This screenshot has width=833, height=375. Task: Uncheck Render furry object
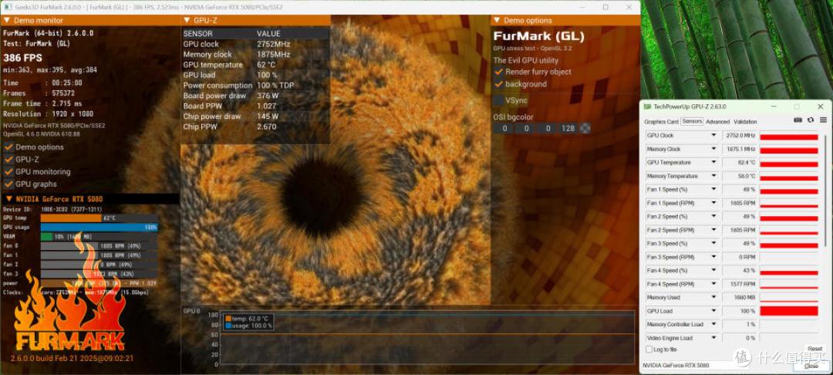[498, 72]
